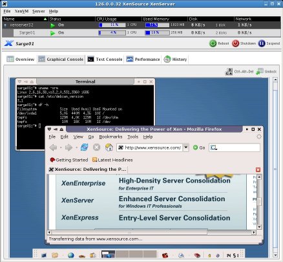Click the Terminal window title bar
This screenshot has height=262, width=283.
point(85,82)
